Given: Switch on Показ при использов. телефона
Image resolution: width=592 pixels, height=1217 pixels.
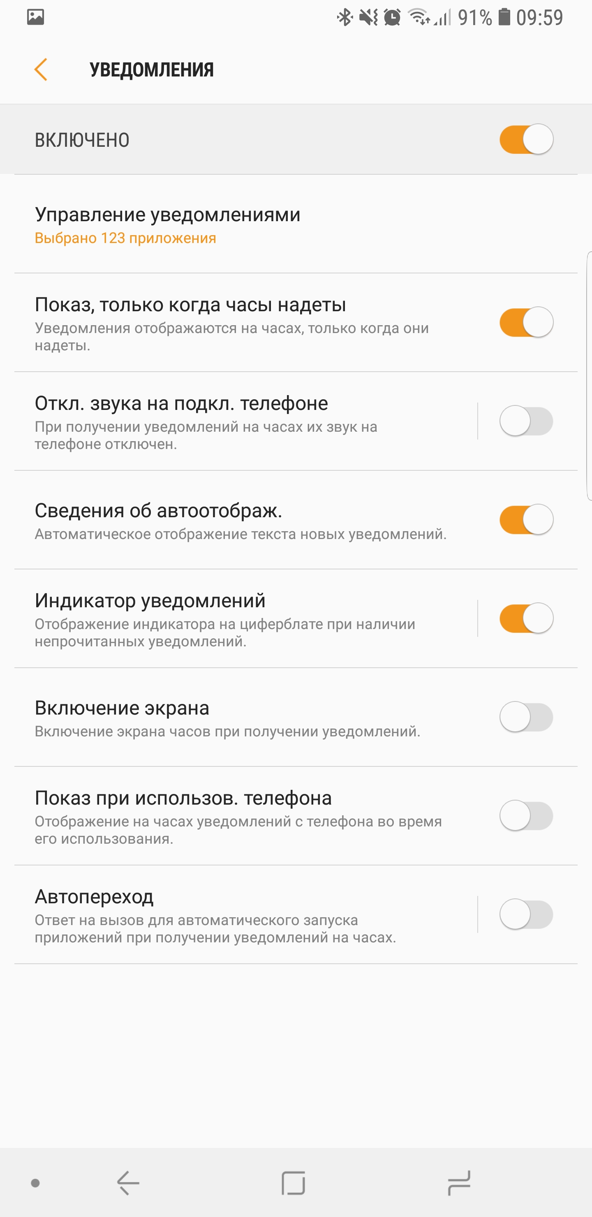Looking at the screenshot, I should (x=526, y=816).
